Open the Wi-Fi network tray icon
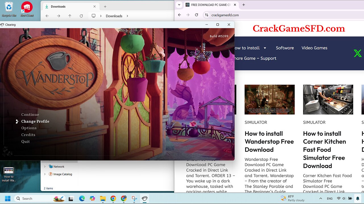Screen dimensions: 364x204 338,199
